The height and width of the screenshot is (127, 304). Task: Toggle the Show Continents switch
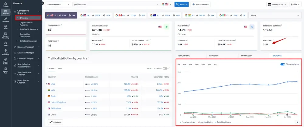point(165,68)
